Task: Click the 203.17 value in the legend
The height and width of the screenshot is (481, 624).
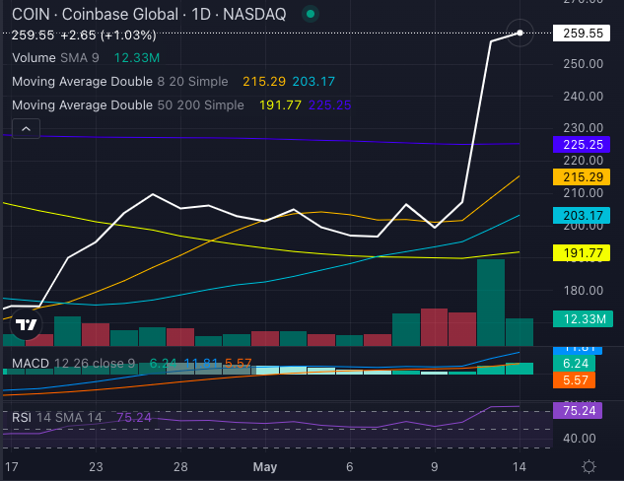Action: pyautogui.click(x=313, y=82)
